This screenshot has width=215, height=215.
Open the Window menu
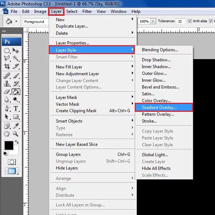point(119,11)
